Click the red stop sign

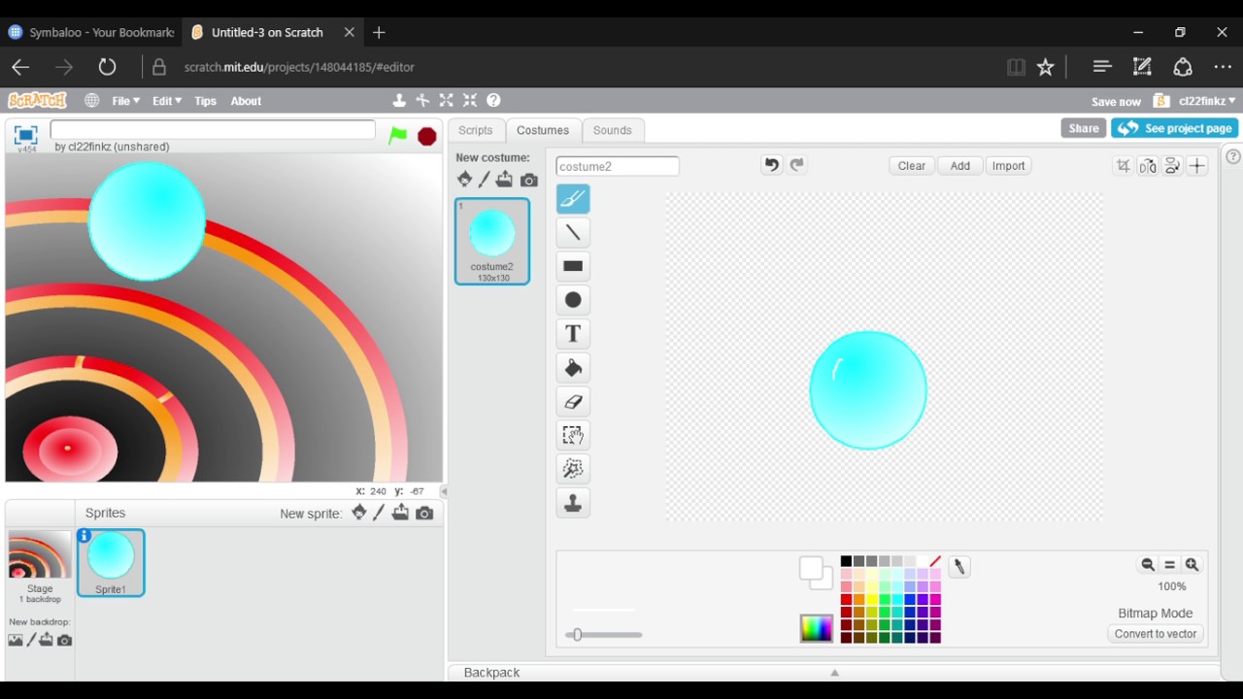tap(426, 137)
